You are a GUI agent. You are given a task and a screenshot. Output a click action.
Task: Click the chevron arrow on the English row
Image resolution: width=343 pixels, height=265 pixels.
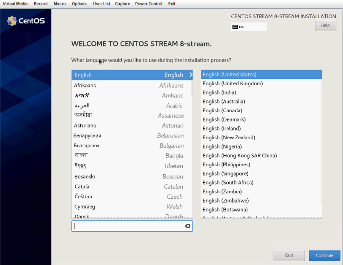point(191,75)
